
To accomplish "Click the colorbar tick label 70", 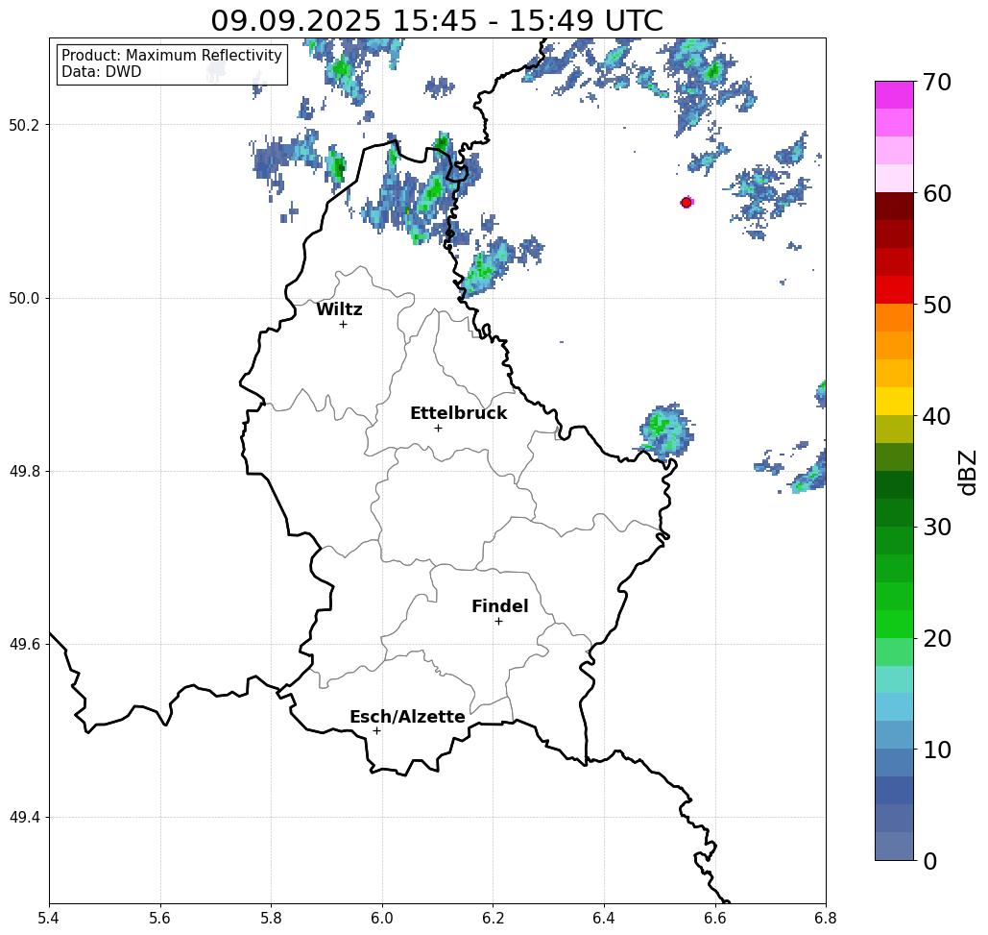I will pyautogui.click(x=936, y=82).
